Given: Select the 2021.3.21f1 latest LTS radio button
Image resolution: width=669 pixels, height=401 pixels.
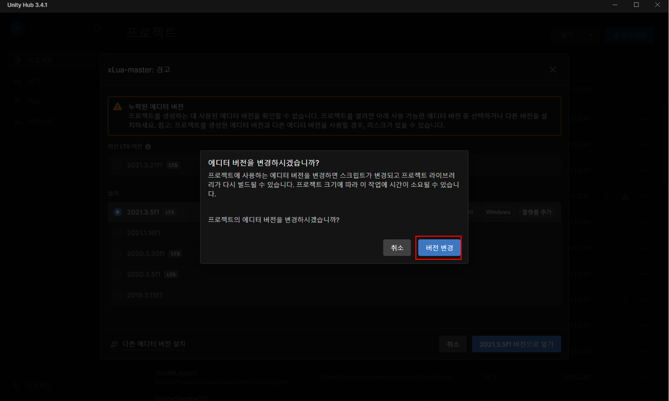Looking at the screenshot, I should pyautogui.click(x=118, y=165).
